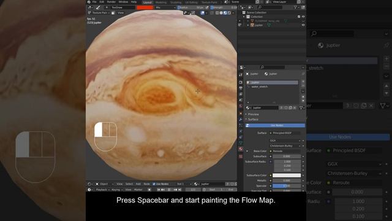
Task: Open the shading options dropdown arrow
Action: click(233, 13)
